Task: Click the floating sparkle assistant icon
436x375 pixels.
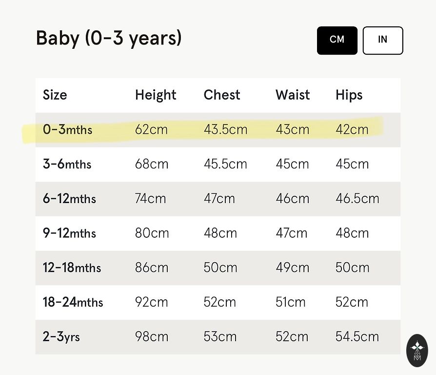Action: (x=417, y=350)
